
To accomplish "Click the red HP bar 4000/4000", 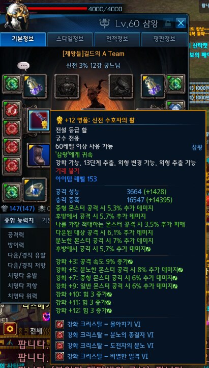I will coord(57,9).
